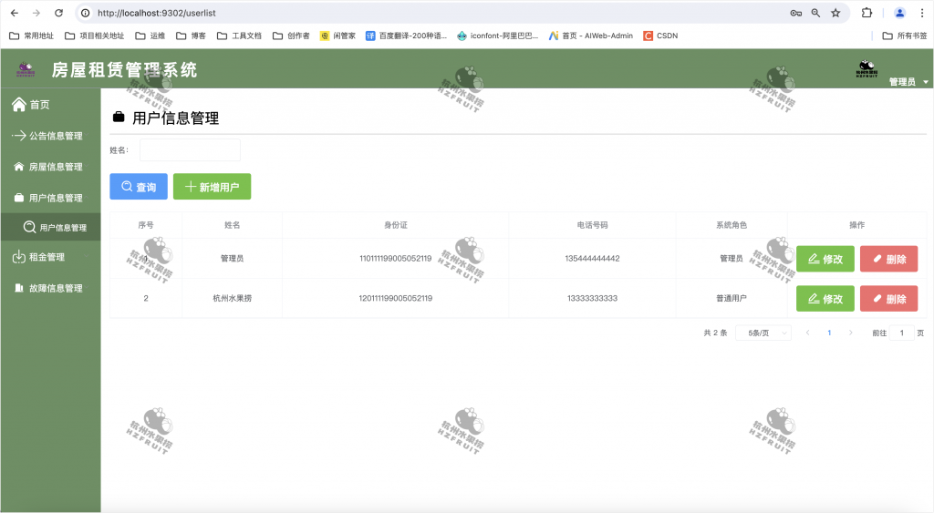Click the 系统角色 column header
The height and width of the screenshot is (513, 934).
[x=732, y=225]
